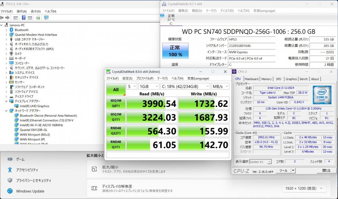Open the drive selector showing C: 18%
This screenshot has width=338, height=199.
click(185, 86)
